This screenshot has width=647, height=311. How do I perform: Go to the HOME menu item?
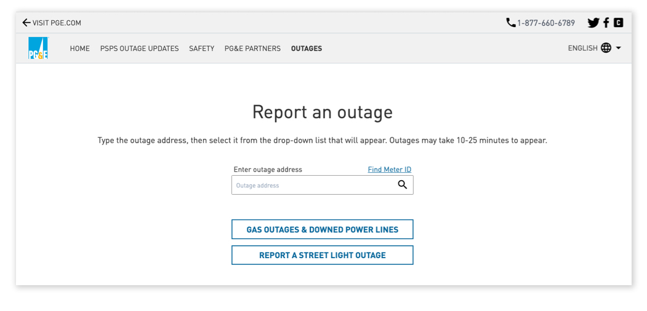[79, 49]
